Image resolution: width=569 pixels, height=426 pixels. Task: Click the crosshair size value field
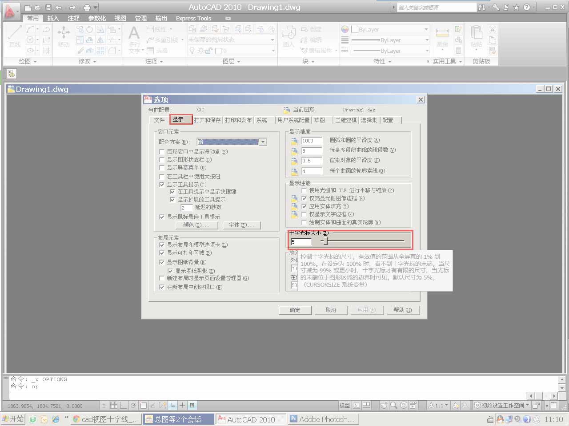pos(301,241)
